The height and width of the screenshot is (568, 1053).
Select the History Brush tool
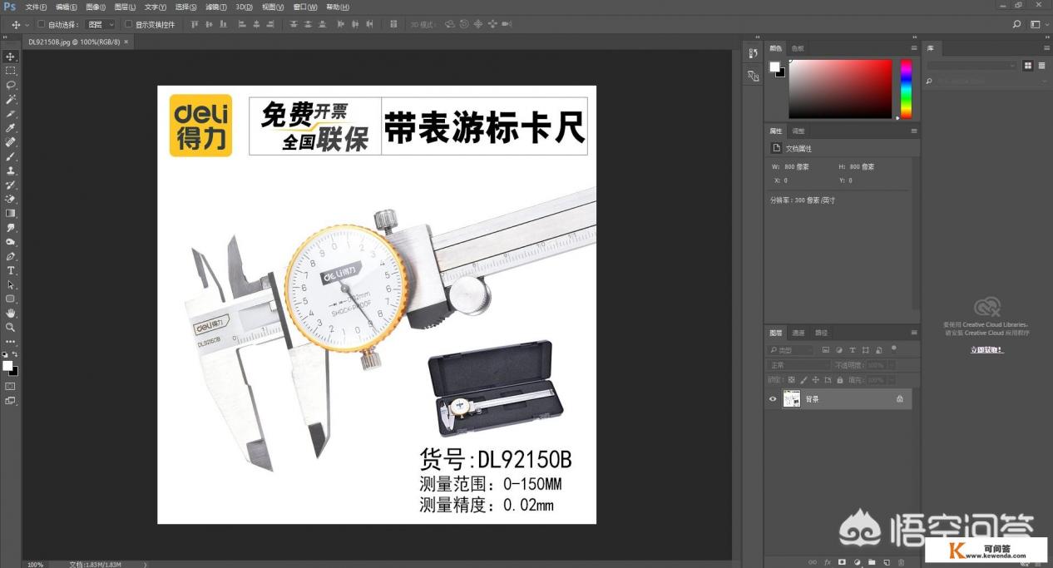[x=11, y=185]
